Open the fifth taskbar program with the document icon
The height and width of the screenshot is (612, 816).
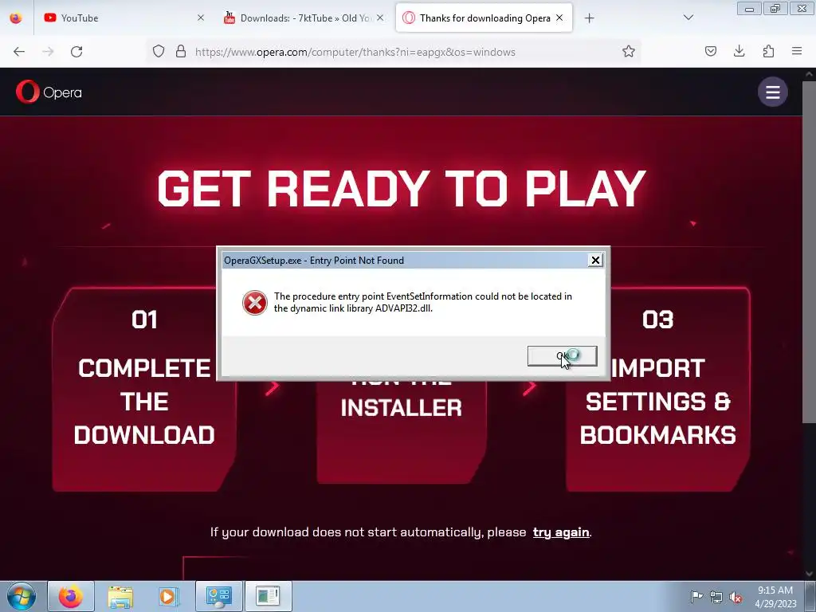click(268, 596)
